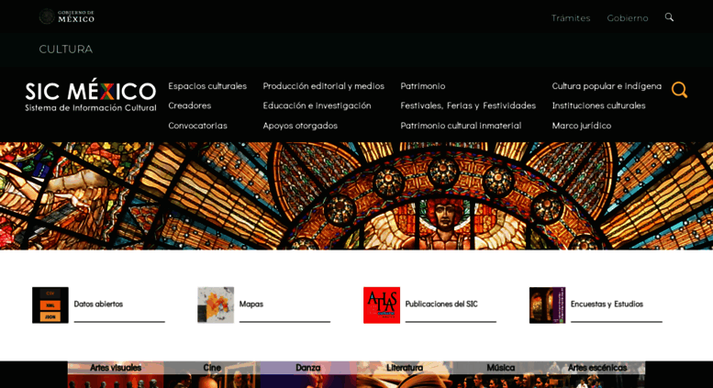
Task: Open Patrimonio menu item
Action: [x=422, y=86]
